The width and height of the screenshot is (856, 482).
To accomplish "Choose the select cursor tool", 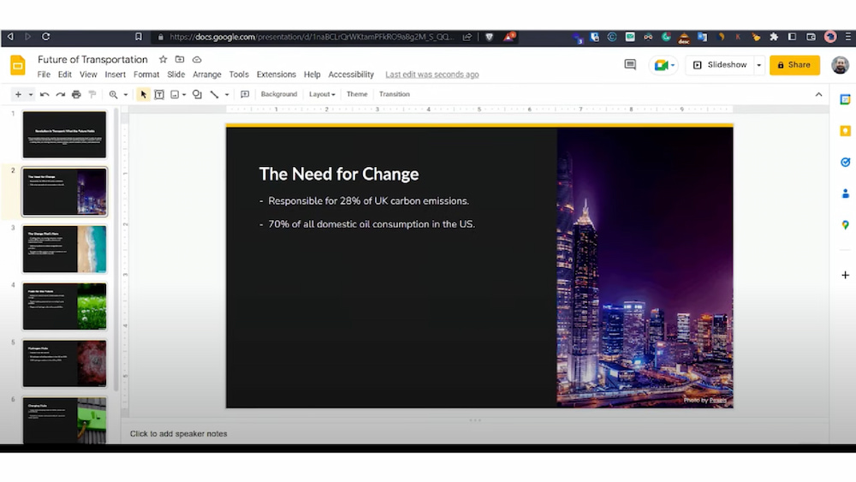I will (x=143, y=94).
